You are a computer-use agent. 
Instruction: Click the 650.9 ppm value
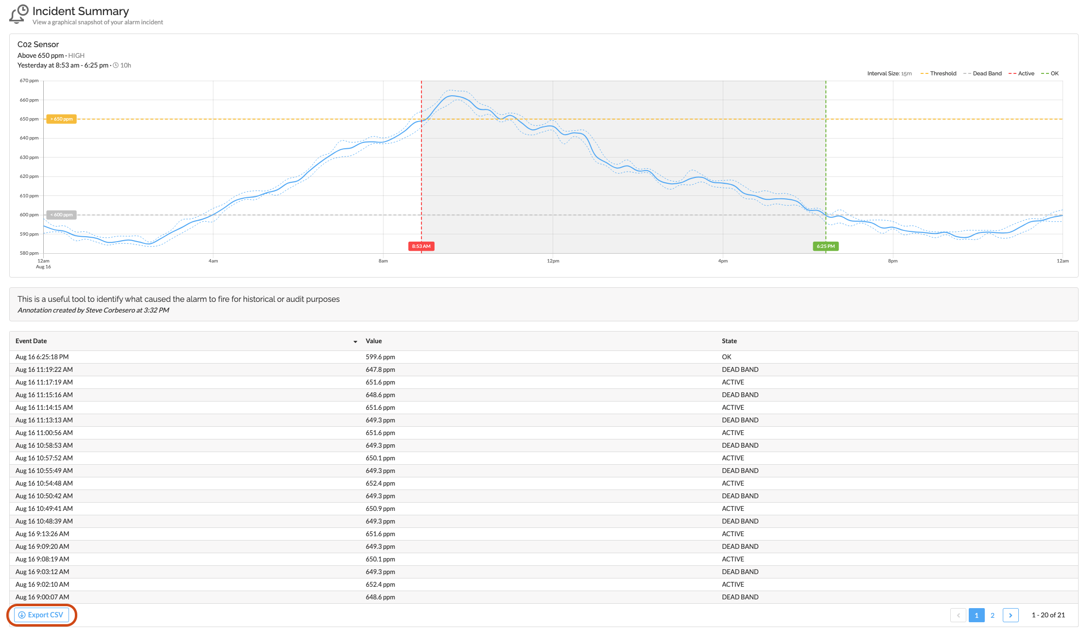point(380,508)
